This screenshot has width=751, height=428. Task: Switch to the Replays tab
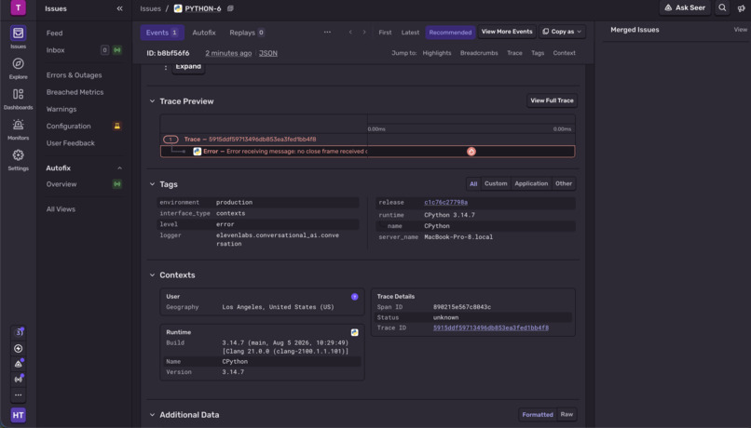[x=247, y=33]
